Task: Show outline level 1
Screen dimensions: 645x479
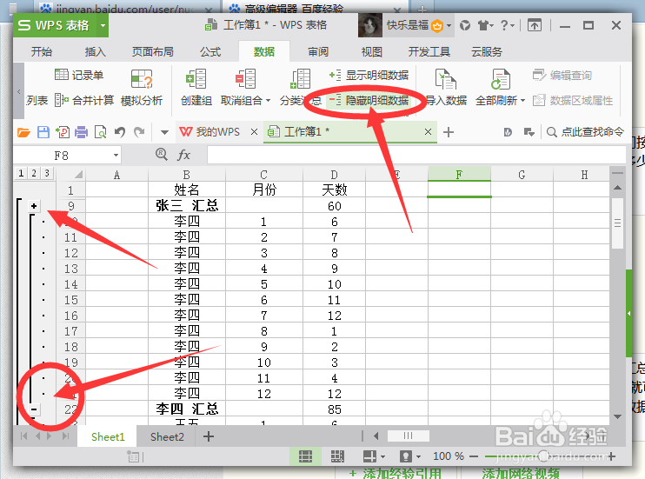Action: [x=21, y=173]
